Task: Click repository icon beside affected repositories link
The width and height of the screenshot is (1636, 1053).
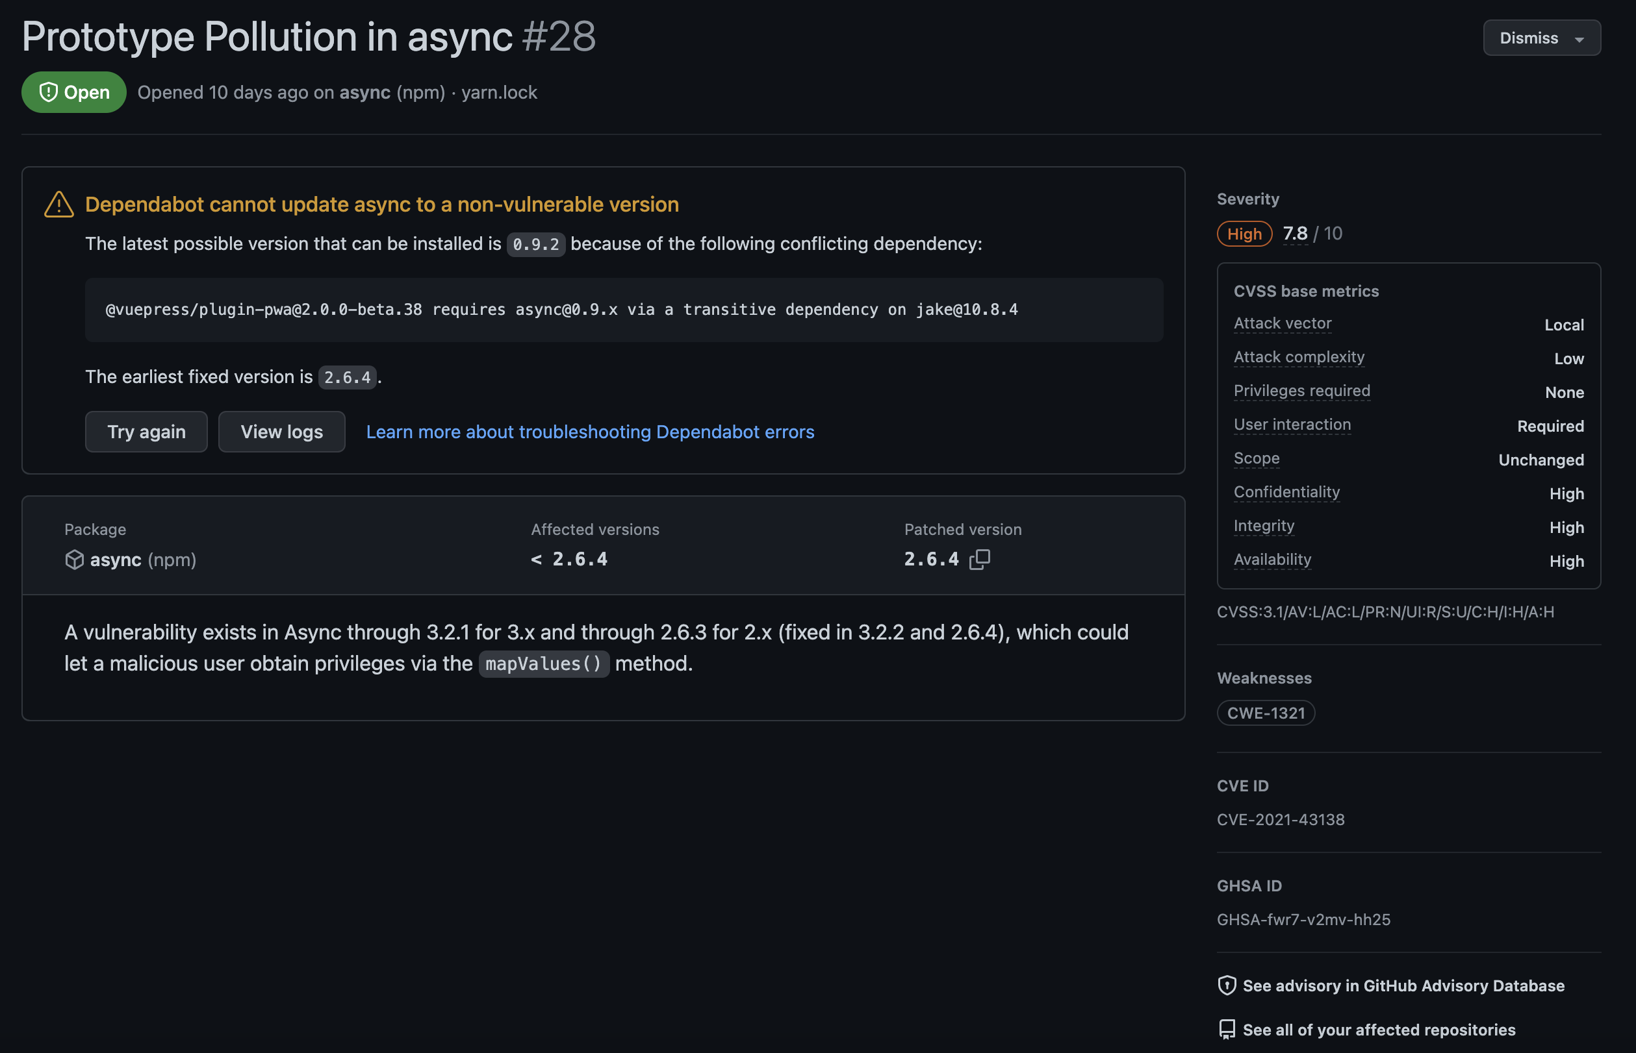Action: coord(1227,1030)
